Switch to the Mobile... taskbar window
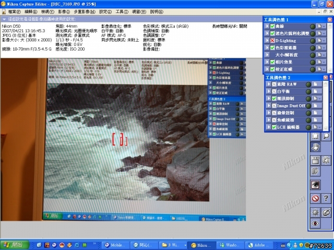Image resolution: width=334 pixels, height=250 pixels. pos(115,245)
